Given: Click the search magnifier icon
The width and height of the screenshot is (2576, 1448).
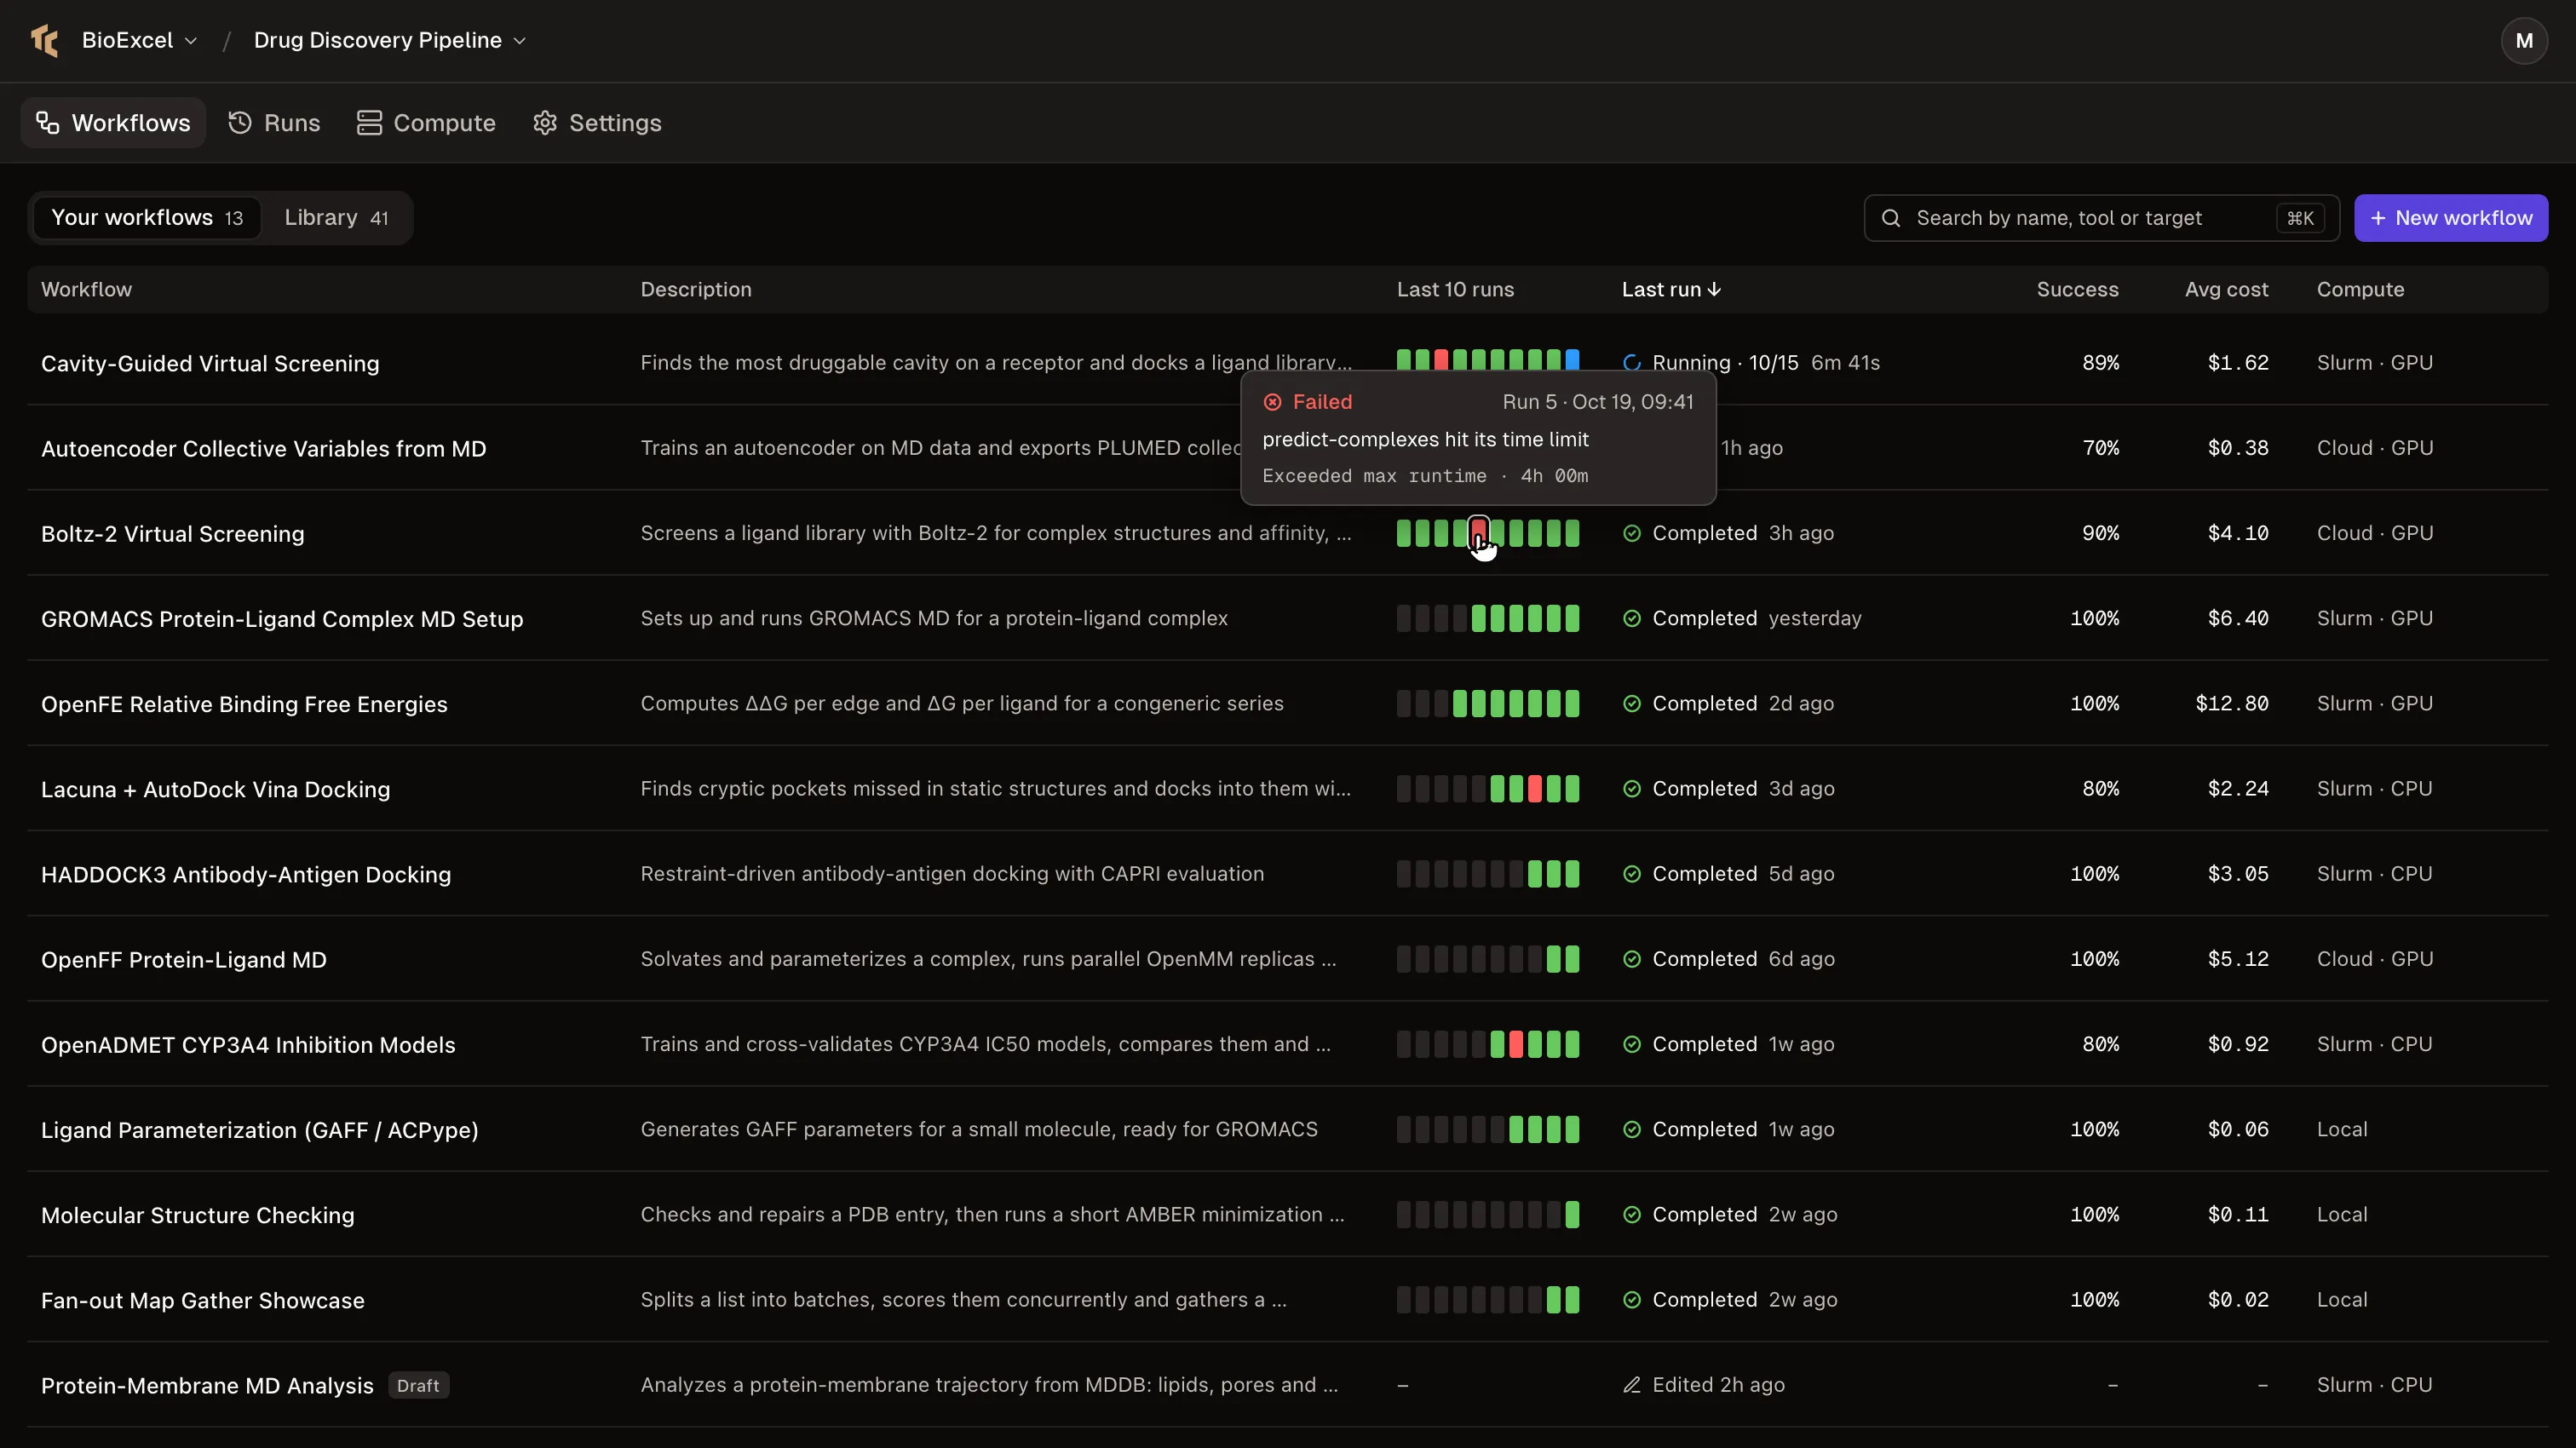Looking at the screenshot, I should pyautogui.click(x=1890, y=218).
